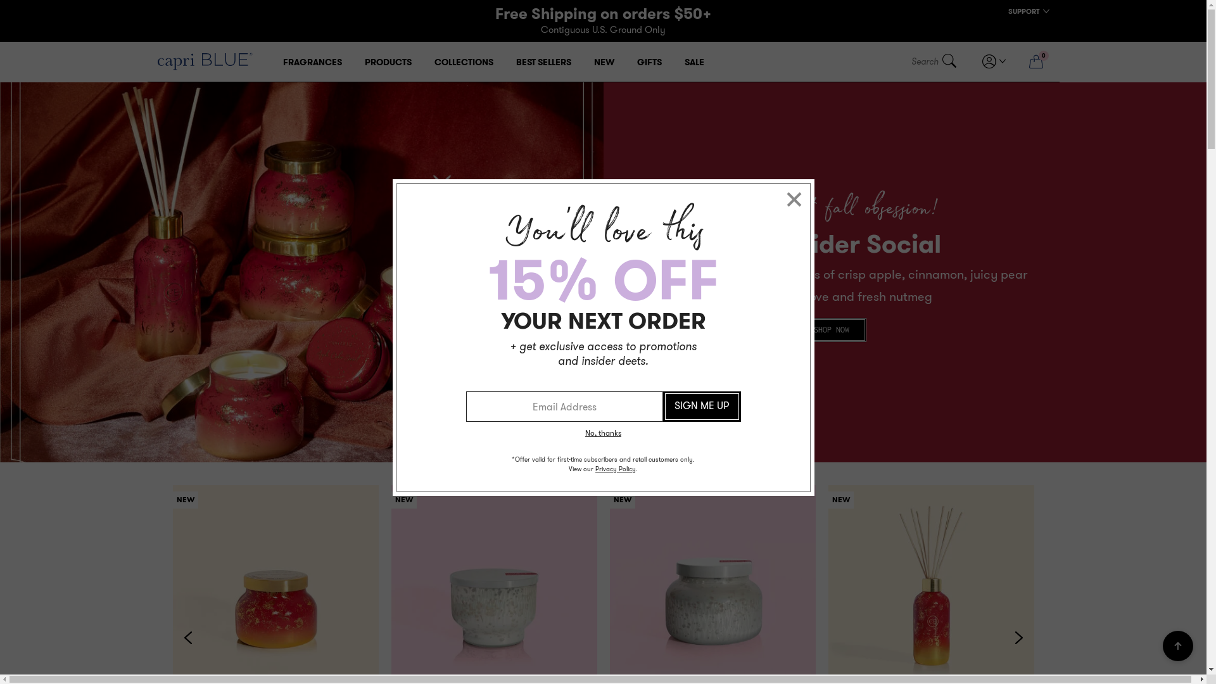
Task: Open the shopping bag cart icon
Action: pyautogui.click(x=1036, y=61)
